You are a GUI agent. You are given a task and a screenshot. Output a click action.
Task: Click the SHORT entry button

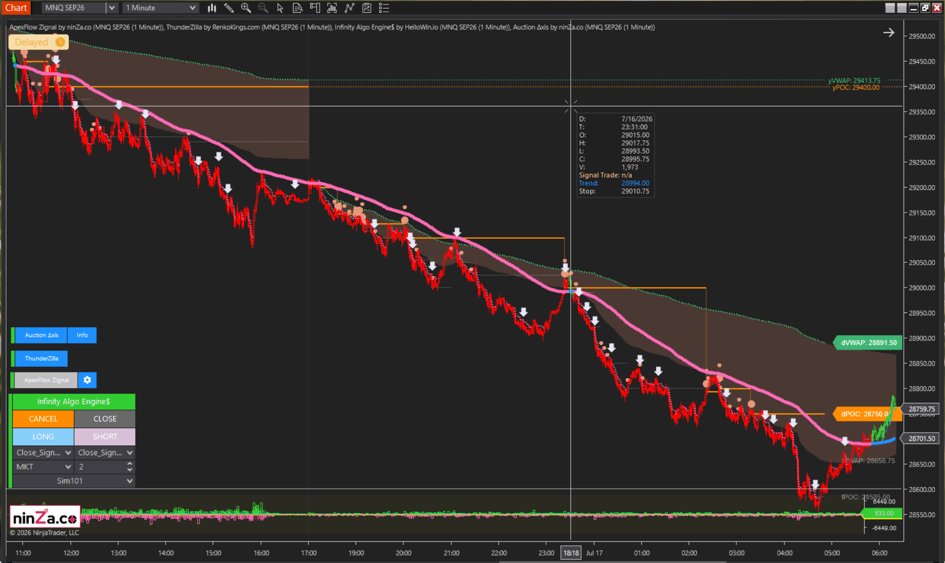click(105, 437)
